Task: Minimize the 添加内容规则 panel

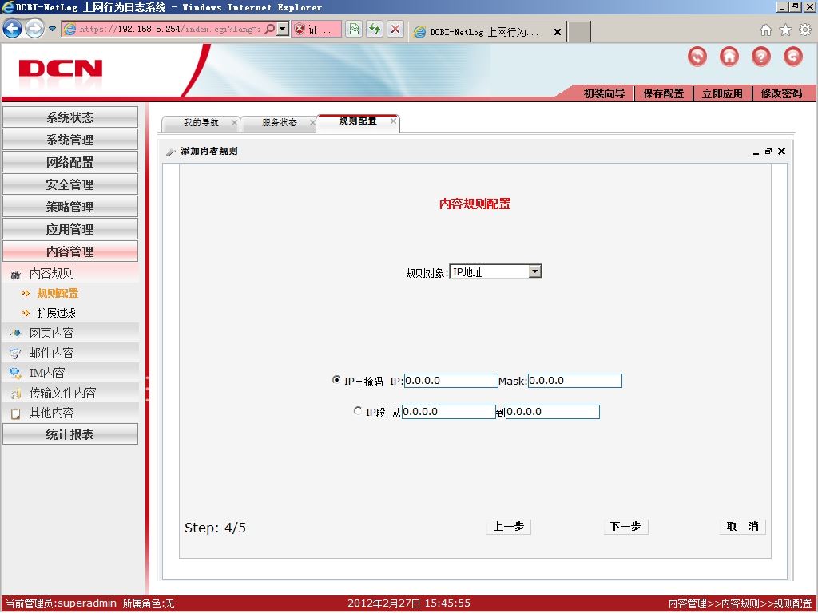Action: tap(756, 152)
